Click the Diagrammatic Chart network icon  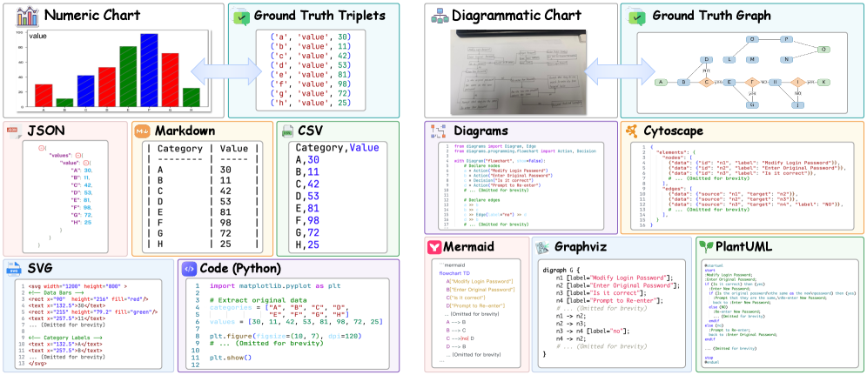(x=440, y=16)
